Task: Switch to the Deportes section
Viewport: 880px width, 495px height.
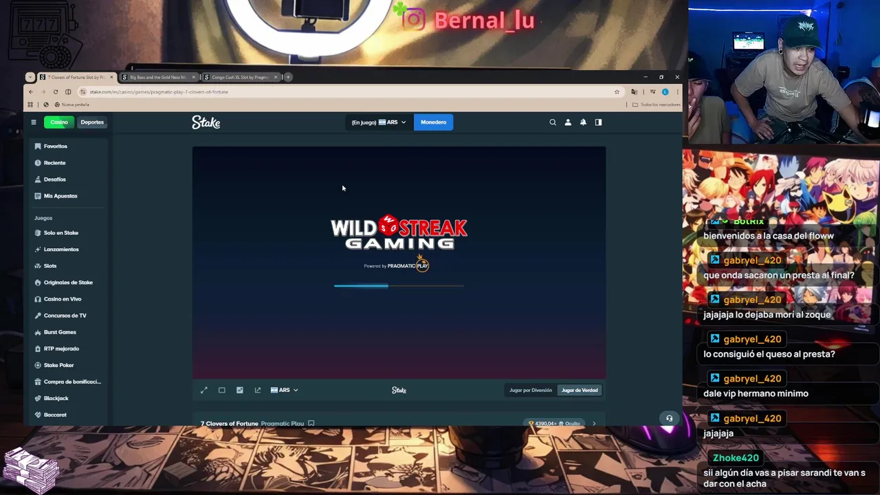Action: pyautogui.click(x=92, y=122)
